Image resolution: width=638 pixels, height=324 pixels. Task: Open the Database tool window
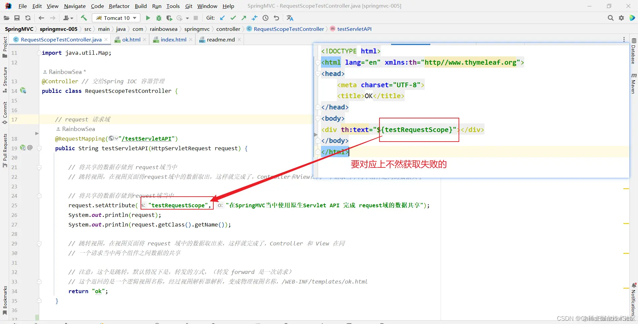[634, 51]
